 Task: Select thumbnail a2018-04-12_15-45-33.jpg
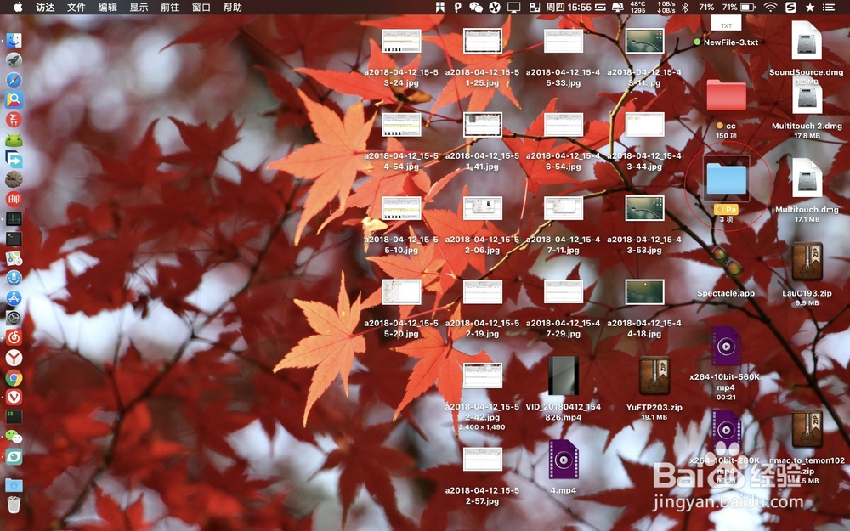pos(564,41)
